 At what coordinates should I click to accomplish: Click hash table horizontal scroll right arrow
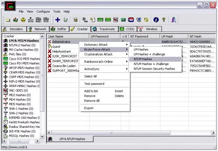(x=213, y=133)
